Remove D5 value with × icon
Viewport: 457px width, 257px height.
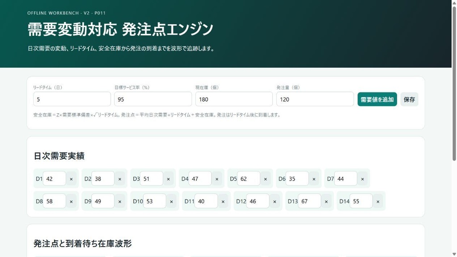(x=265, y=179)
